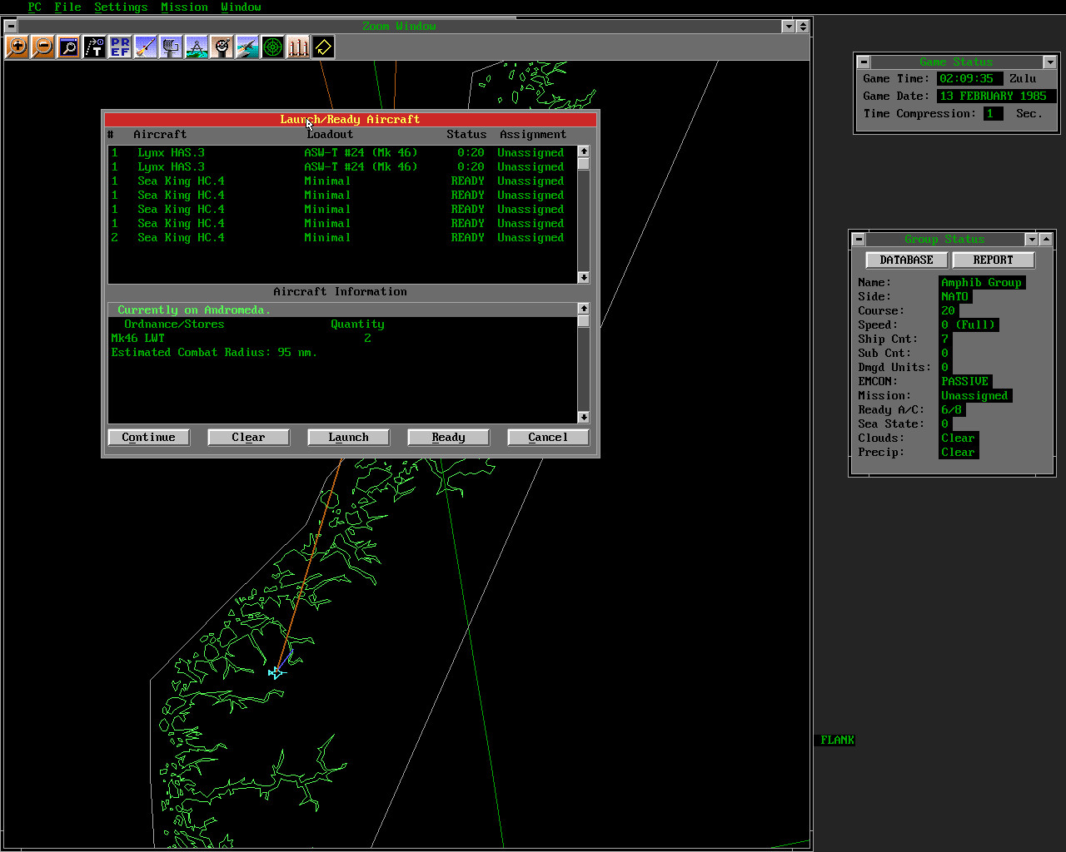The width and height of the screenshot is (1066, 852).
Task: Click the Group Status down-arrow button
Action: pyautogui.click(x=1031, y=240)
